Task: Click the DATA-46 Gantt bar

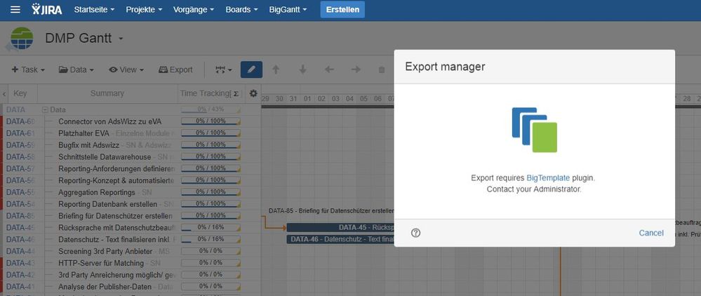Action: pos(340,239)
